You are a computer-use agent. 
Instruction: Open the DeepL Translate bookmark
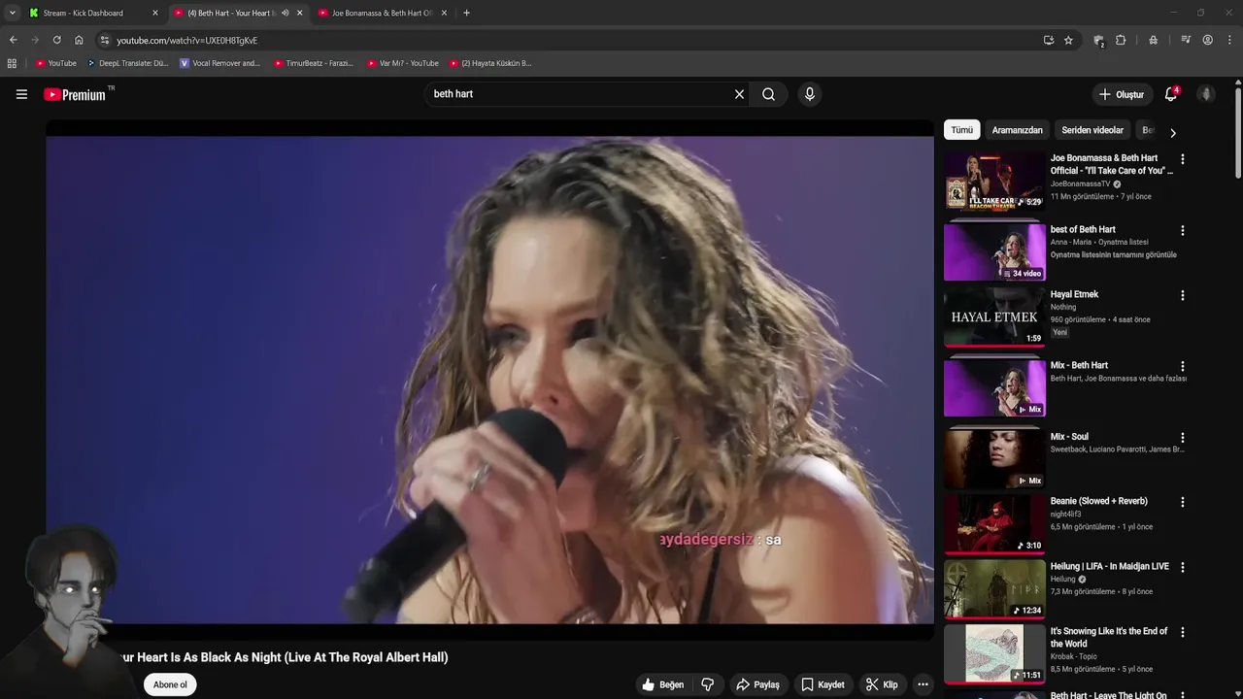128,63
